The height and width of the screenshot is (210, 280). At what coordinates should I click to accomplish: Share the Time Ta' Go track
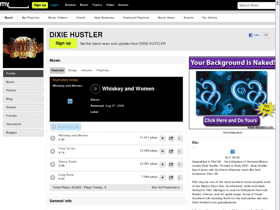click(171, 151)
